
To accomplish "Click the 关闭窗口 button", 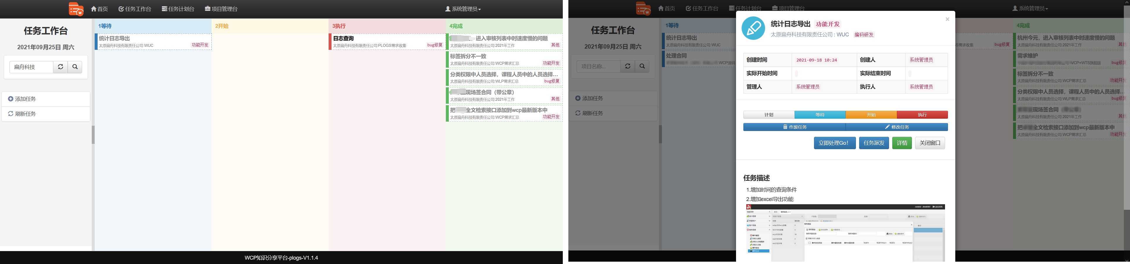I will pyautogui.click(x=930, y=143).
